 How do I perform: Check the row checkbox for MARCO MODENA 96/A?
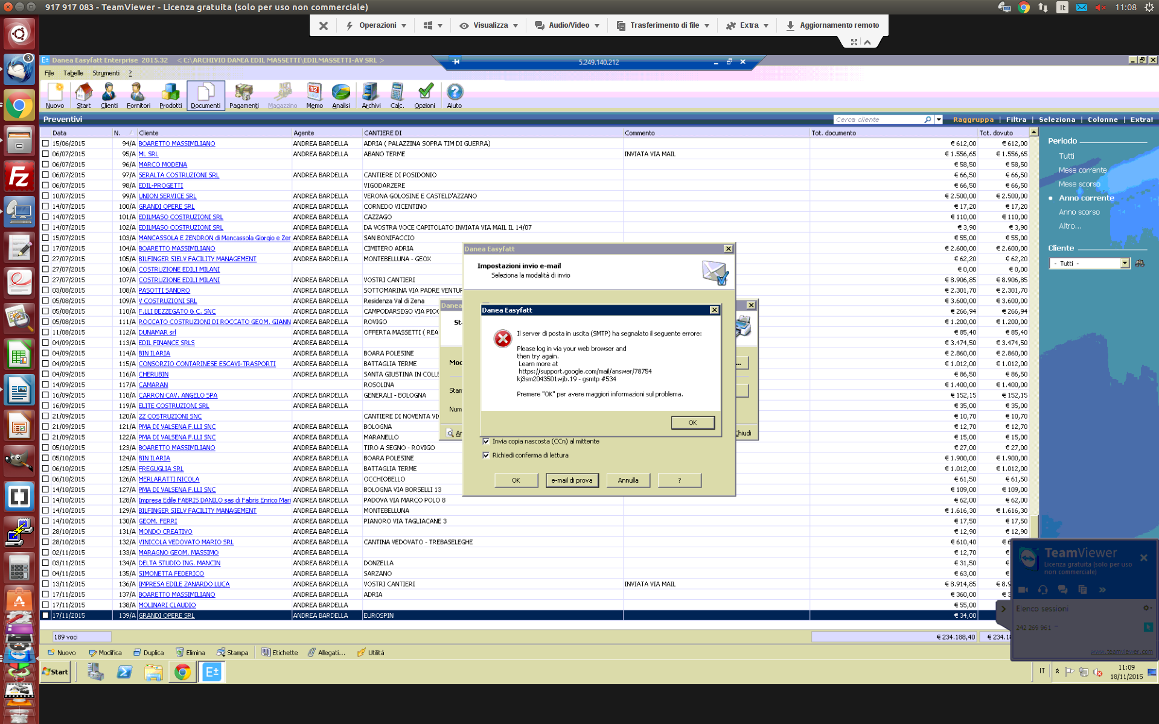[x=45, y=164]
